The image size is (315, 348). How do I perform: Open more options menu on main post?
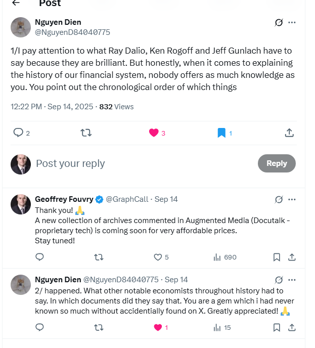pyautogui.click(x=292, y=22)
